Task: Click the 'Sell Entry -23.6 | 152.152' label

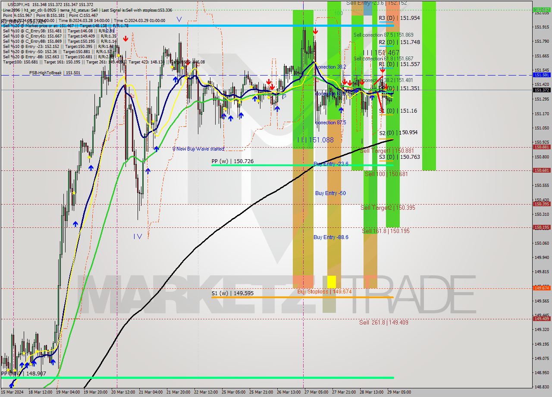Action: (377, 3)
